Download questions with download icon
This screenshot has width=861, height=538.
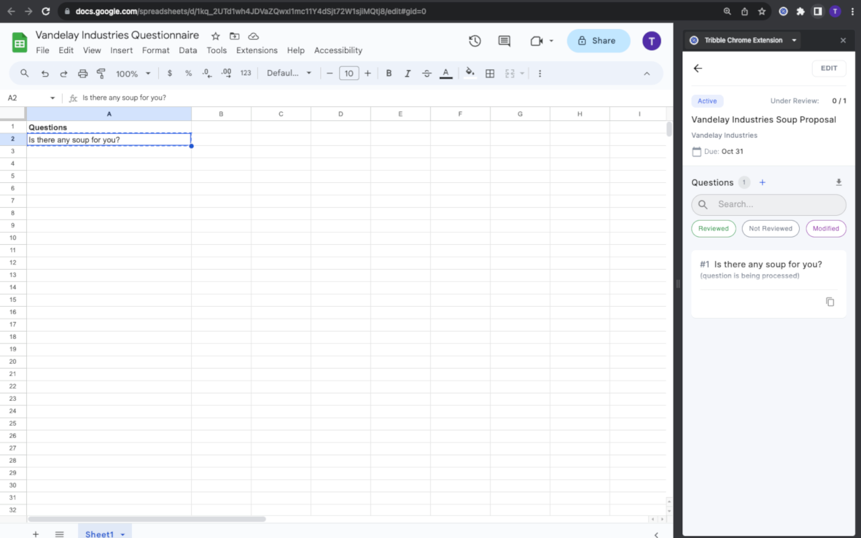(839, 182)
